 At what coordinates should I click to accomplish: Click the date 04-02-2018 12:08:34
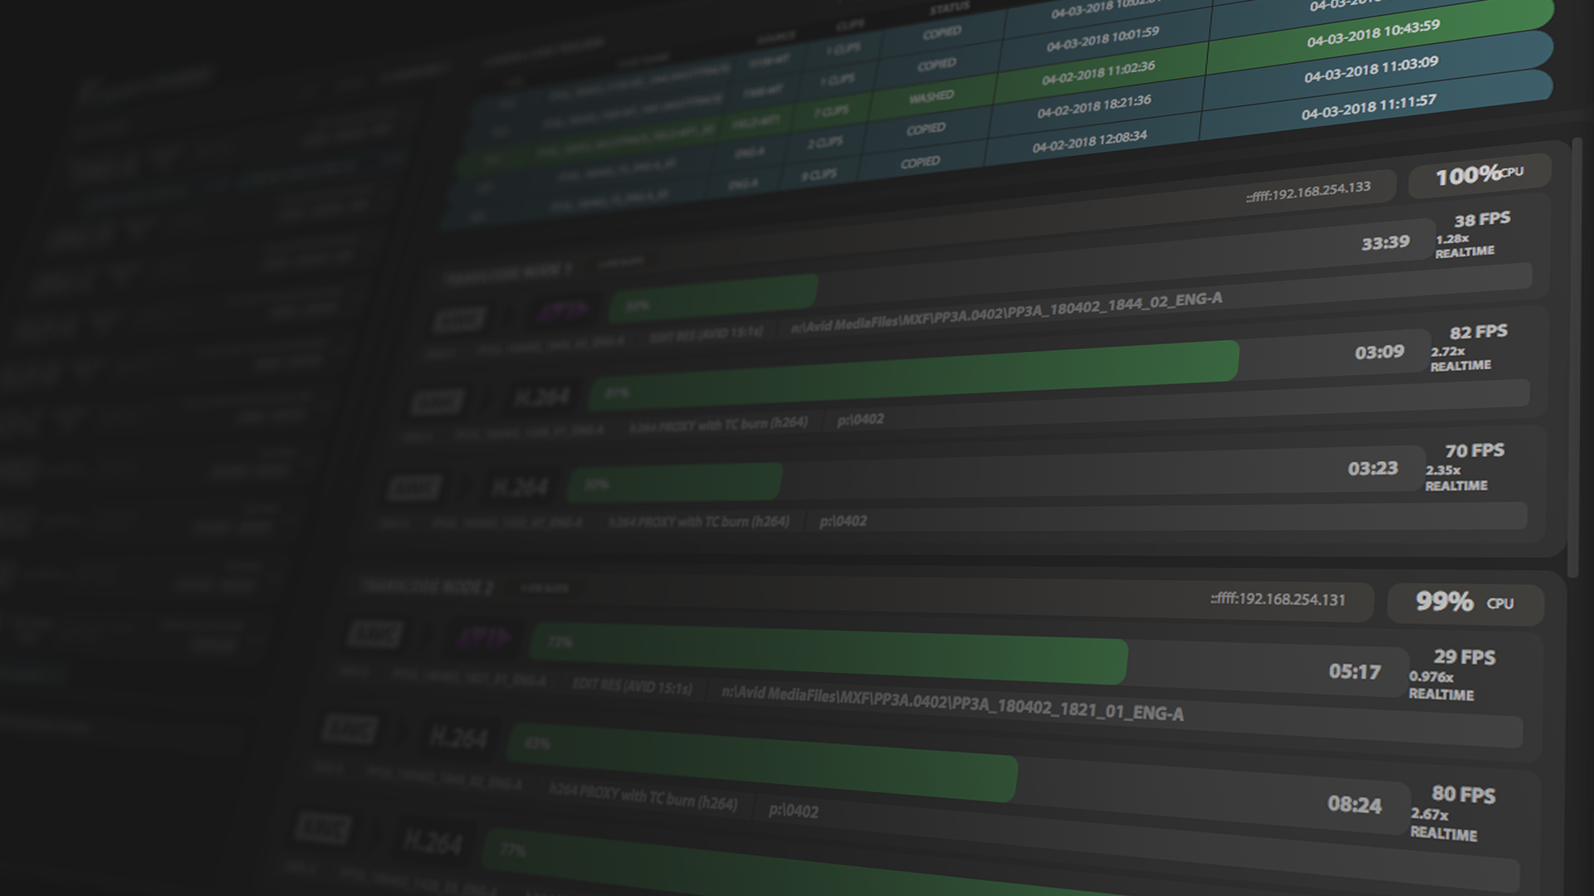click(1089, 143)
